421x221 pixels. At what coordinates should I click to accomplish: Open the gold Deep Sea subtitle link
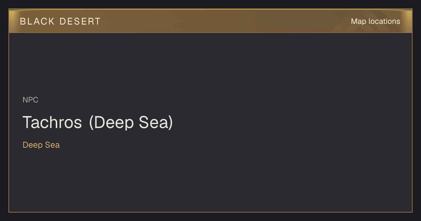click(41, 145)
